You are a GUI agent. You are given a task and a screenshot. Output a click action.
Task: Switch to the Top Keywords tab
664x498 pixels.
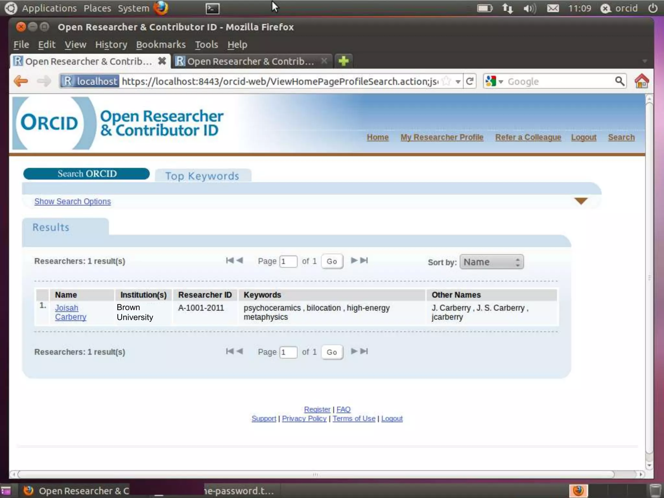[x=202, y=176]
